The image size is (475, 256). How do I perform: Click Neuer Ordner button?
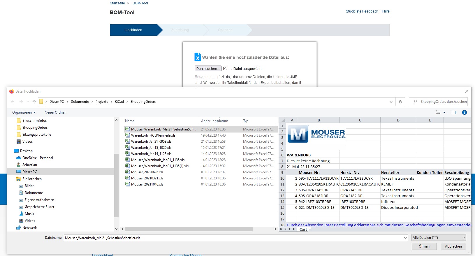tap(55, 112)
